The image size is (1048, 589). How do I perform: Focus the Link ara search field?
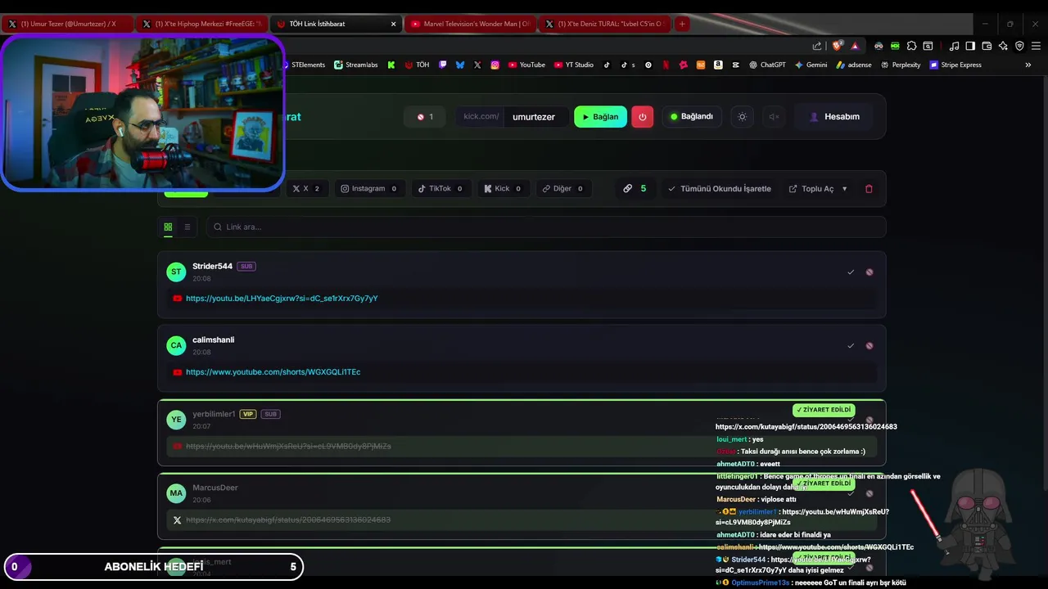coord(545,227)
